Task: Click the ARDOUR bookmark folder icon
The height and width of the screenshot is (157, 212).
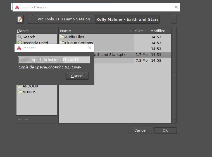Action: [x=20, y=86]
